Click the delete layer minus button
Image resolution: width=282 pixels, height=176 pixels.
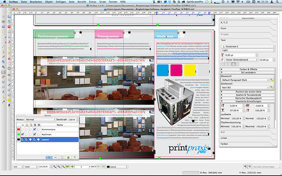click(x=55, y=157)
